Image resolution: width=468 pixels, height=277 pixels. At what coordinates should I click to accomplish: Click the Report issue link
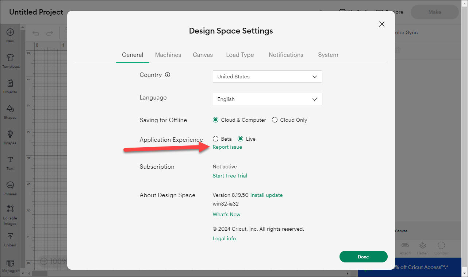click(227, 147)
